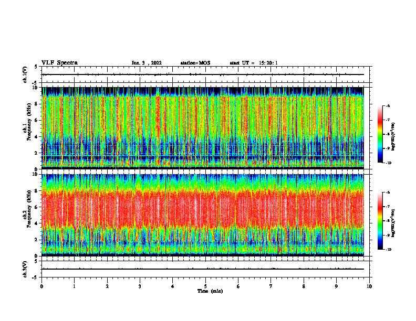Click the -10 label on ch.1 colorbar
This screenshot has height=321, width=416.
[x=389, y=163]
